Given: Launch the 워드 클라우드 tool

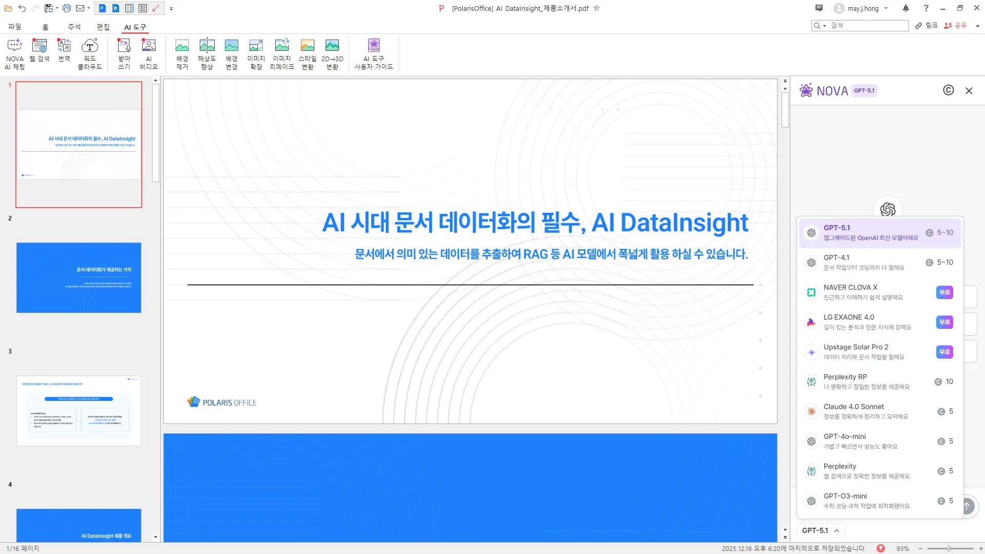Looking at the screenshot, I should (90, 53).
